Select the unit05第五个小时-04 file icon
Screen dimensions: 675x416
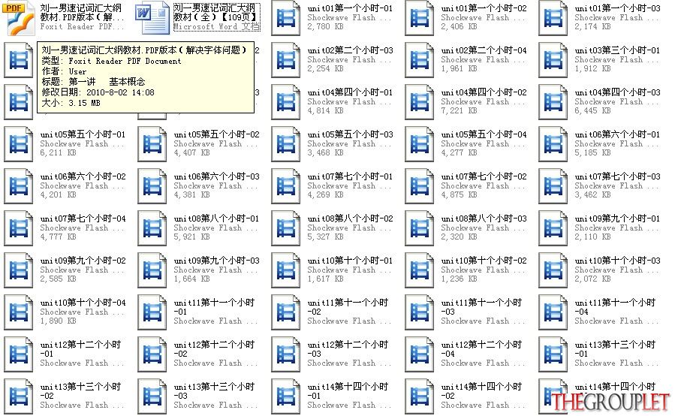[419, 144]
